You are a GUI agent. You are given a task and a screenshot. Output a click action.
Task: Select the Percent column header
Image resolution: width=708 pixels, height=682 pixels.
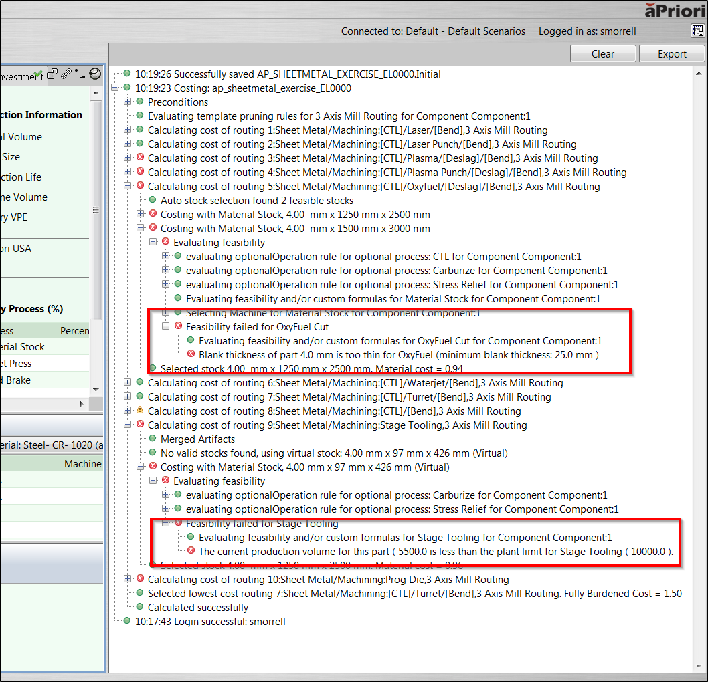tap(74, 330)
